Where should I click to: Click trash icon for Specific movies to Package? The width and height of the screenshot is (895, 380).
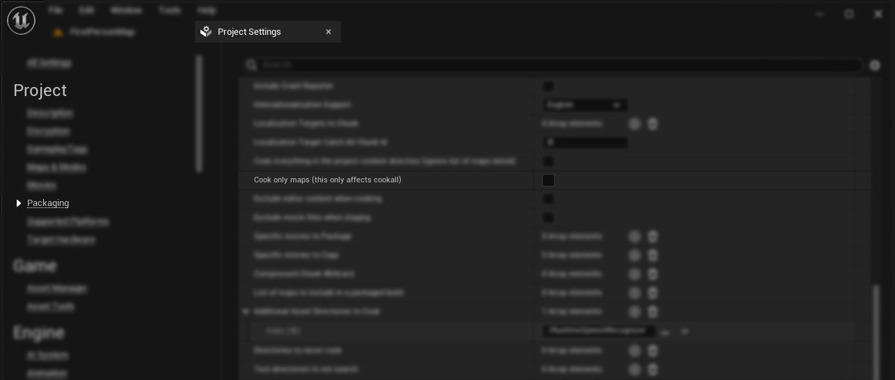click(653, 237)
